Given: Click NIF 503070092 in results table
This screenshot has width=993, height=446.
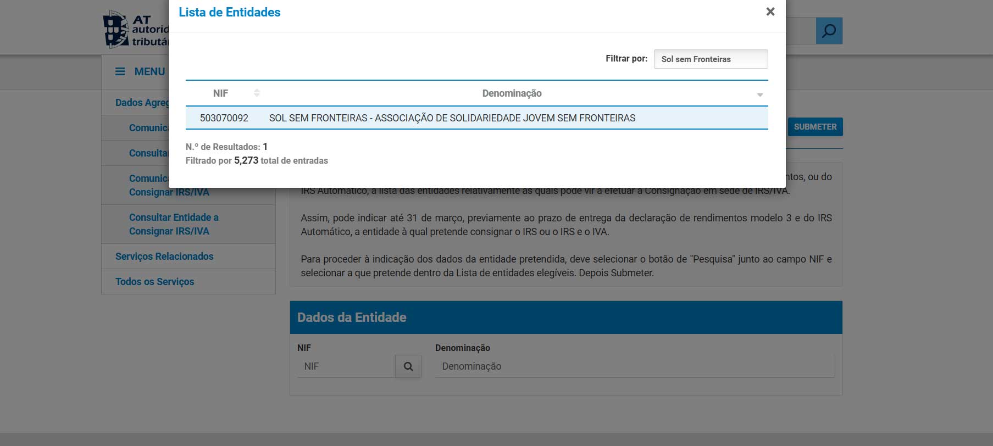Looking at the screenshot, I should point(224,118).
